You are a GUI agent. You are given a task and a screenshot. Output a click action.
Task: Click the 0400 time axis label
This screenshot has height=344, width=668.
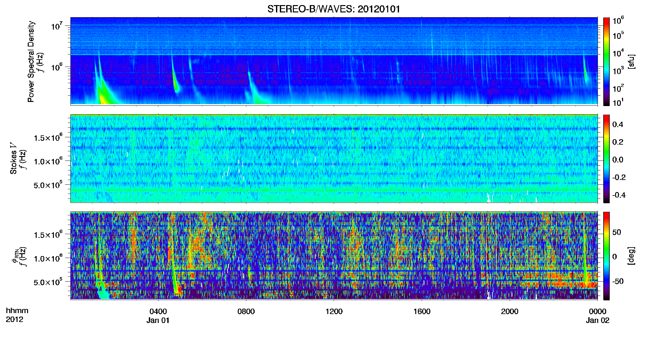158,312
